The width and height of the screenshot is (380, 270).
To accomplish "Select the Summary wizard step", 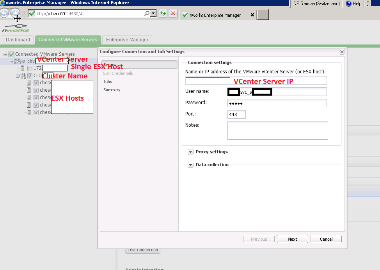I will (112, 90).
